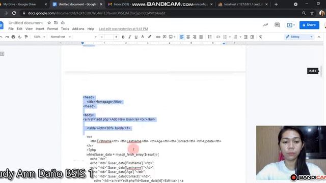Select left align
Image resolution: width=326 pixels, height=183 pixels.
[182, 37]
